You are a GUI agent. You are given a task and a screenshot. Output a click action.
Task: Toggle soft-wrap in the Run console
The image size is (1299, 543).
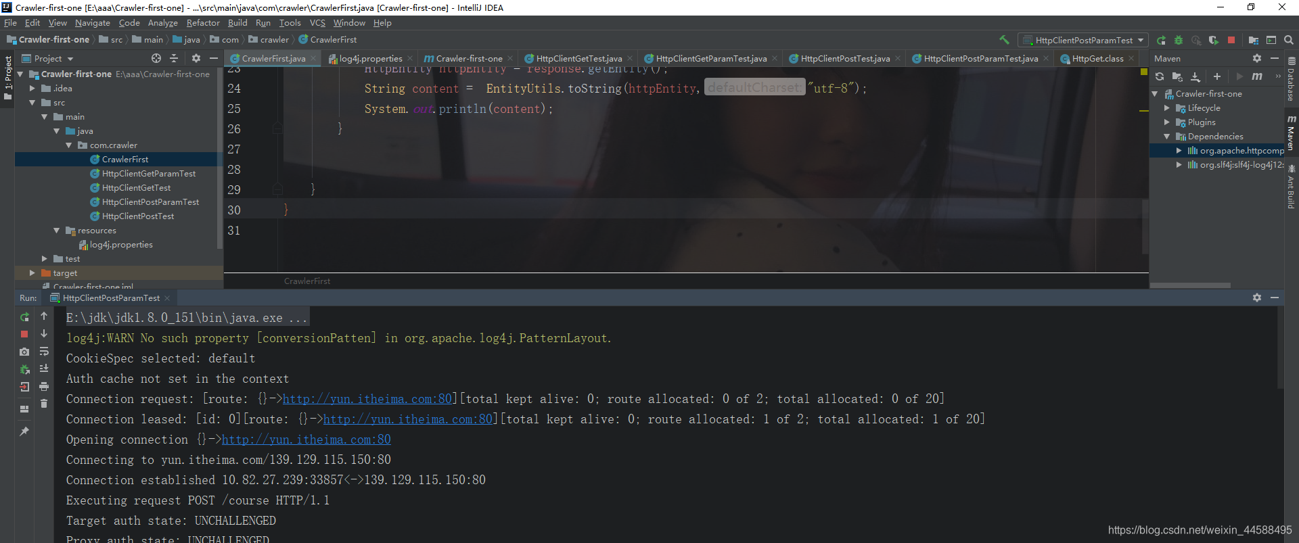(44, 351)
